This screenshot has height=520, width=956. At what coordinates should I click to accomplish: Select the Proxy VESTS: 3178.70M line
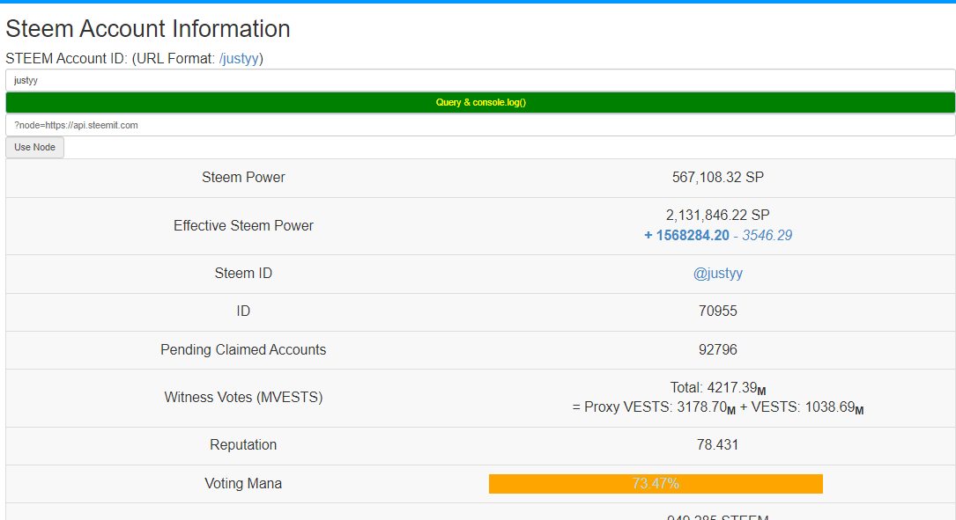717,407
